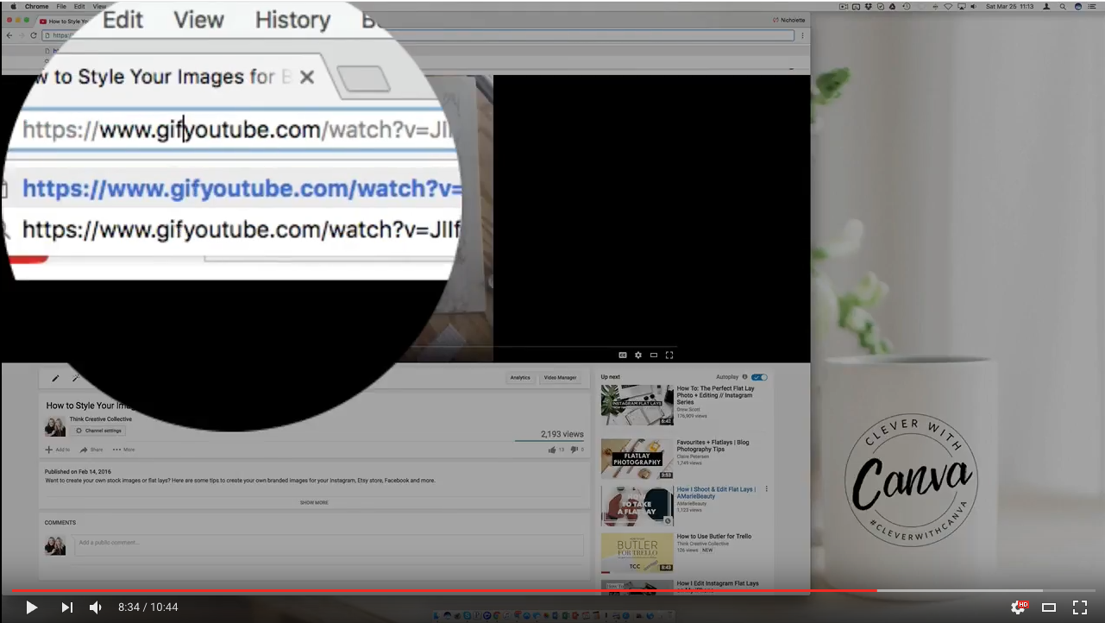Toggle closed captions in the recorded player
The image size is (1105, 623).
pos(623,355)
